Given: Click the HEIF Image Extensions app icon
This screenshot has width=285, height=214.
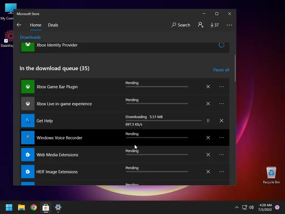Looking at the screenshot, I should point(28,172).
